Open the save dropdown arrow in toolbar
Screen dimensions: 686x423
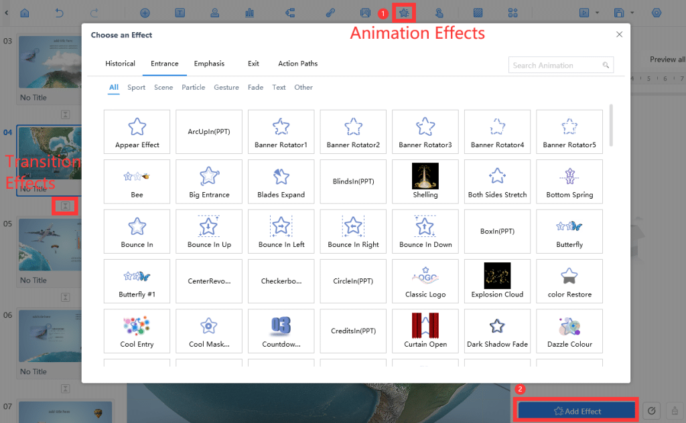tap(630, 12)
